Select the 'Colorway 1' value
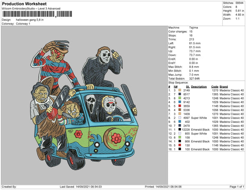Screen dimensions: 246x190 pyautogui.click(x=23, y=24)
